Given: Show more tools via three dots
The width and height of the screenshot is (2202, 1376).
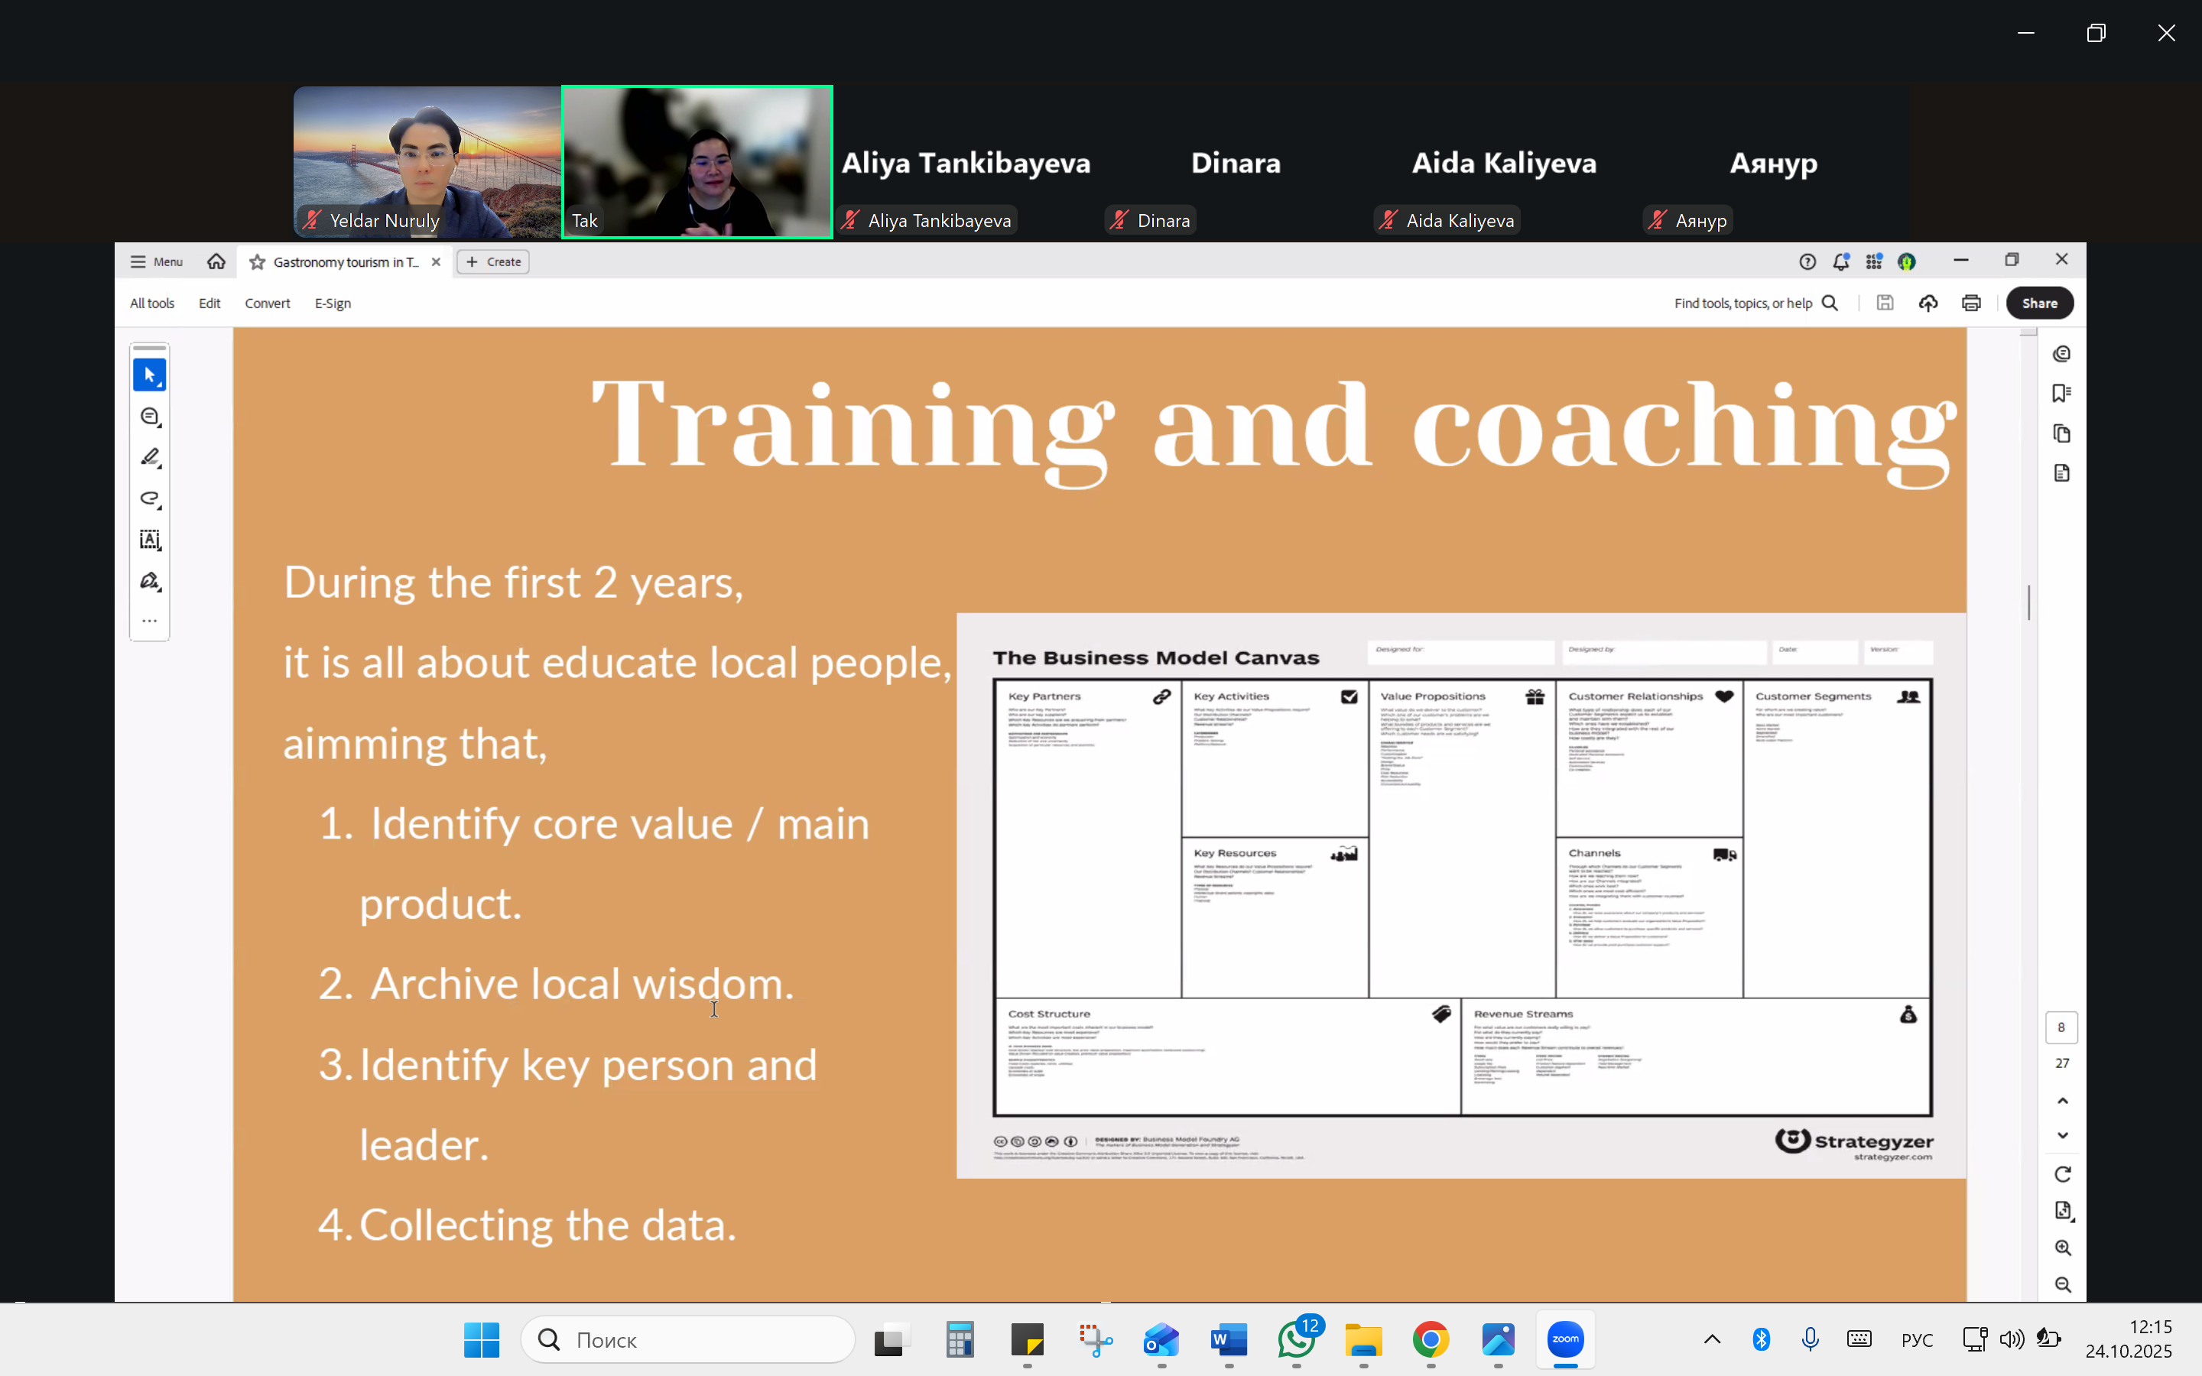Looking at the screenshot, I should (x=150, y=621).
